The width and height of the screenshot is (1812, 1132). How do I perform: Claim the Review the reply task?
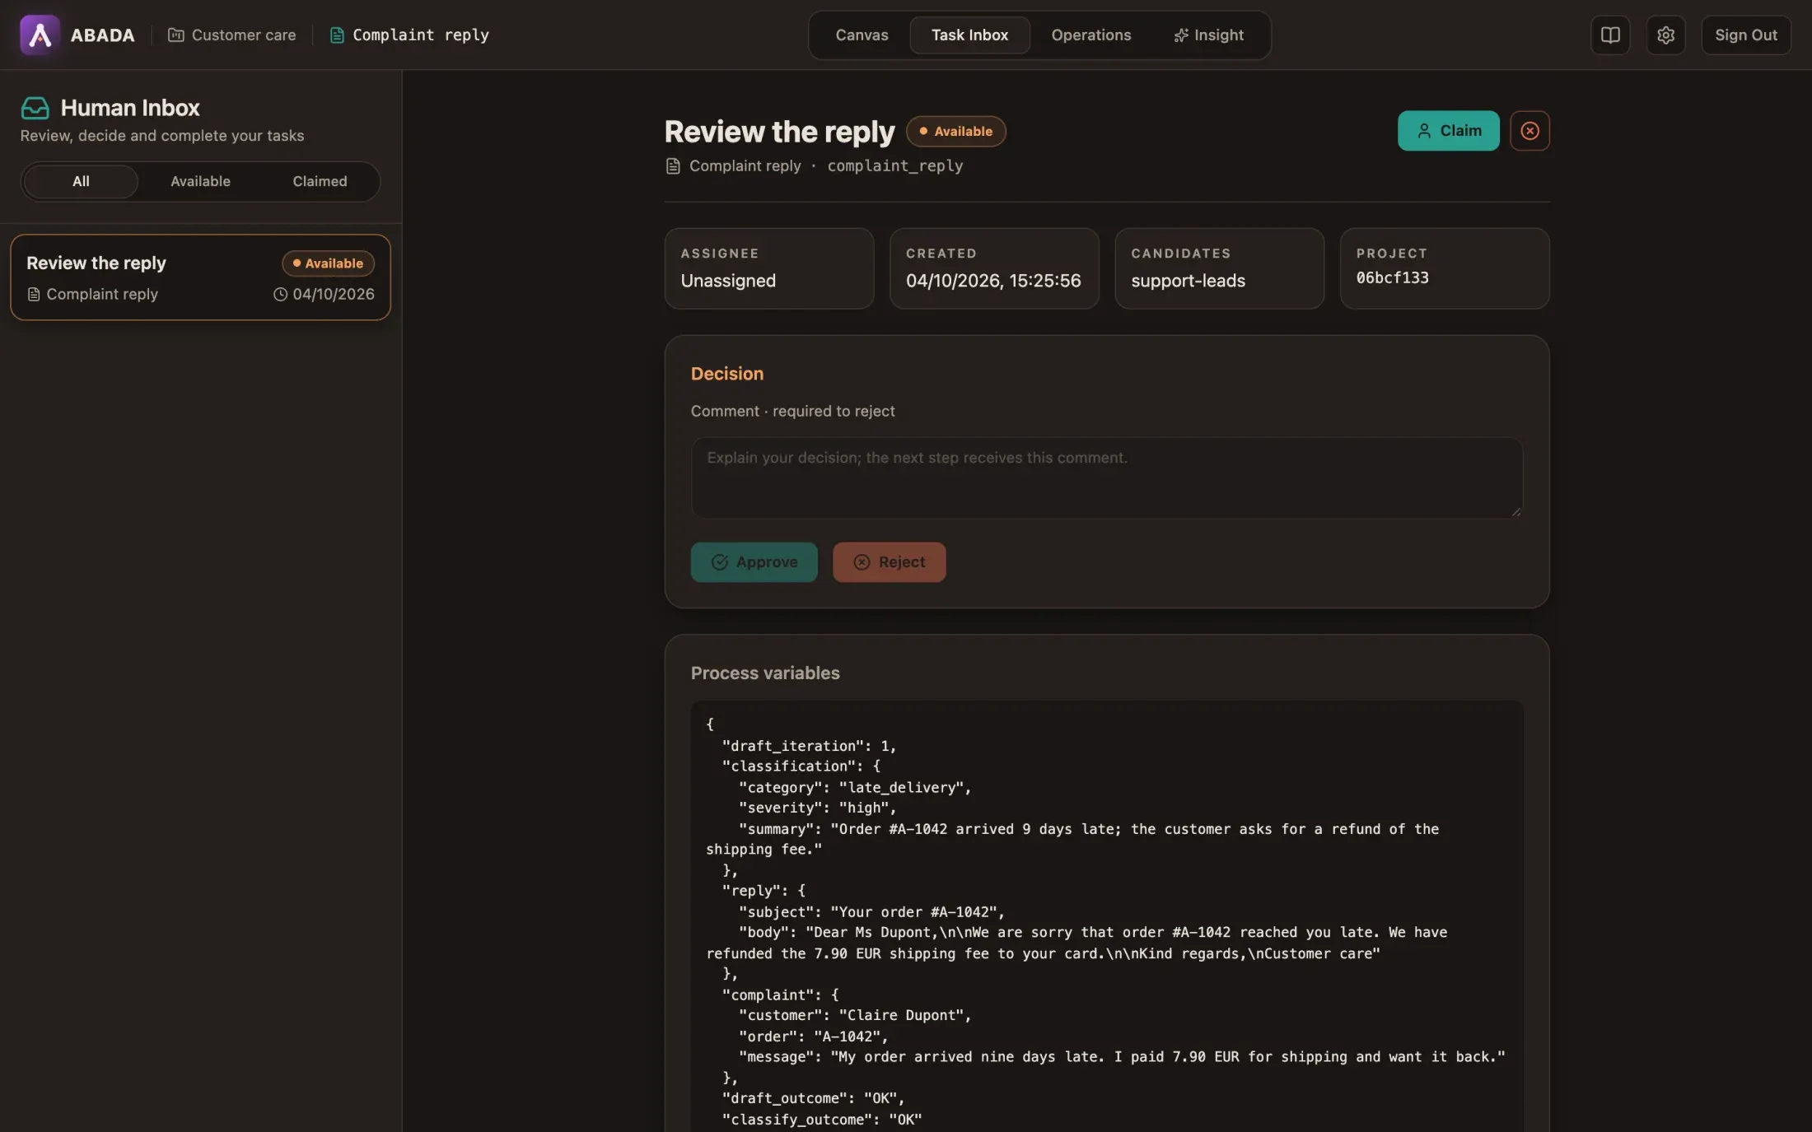[1448, 131]
